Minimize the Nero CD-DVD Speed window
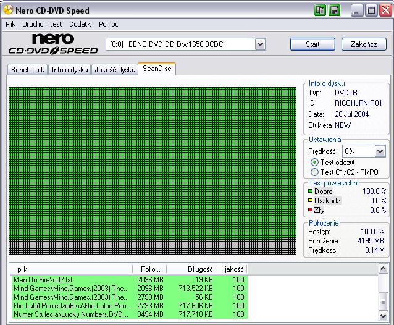 point(358,11)
